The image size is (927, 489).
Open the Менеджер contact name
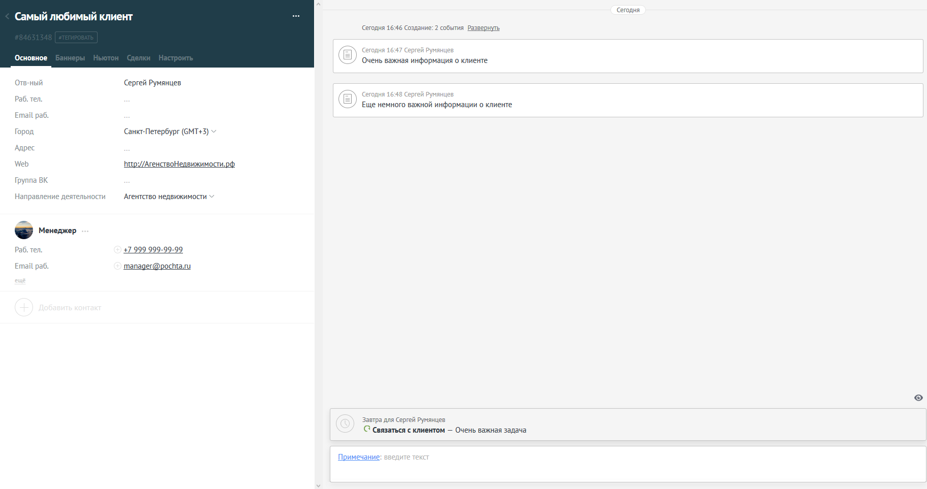57,231
